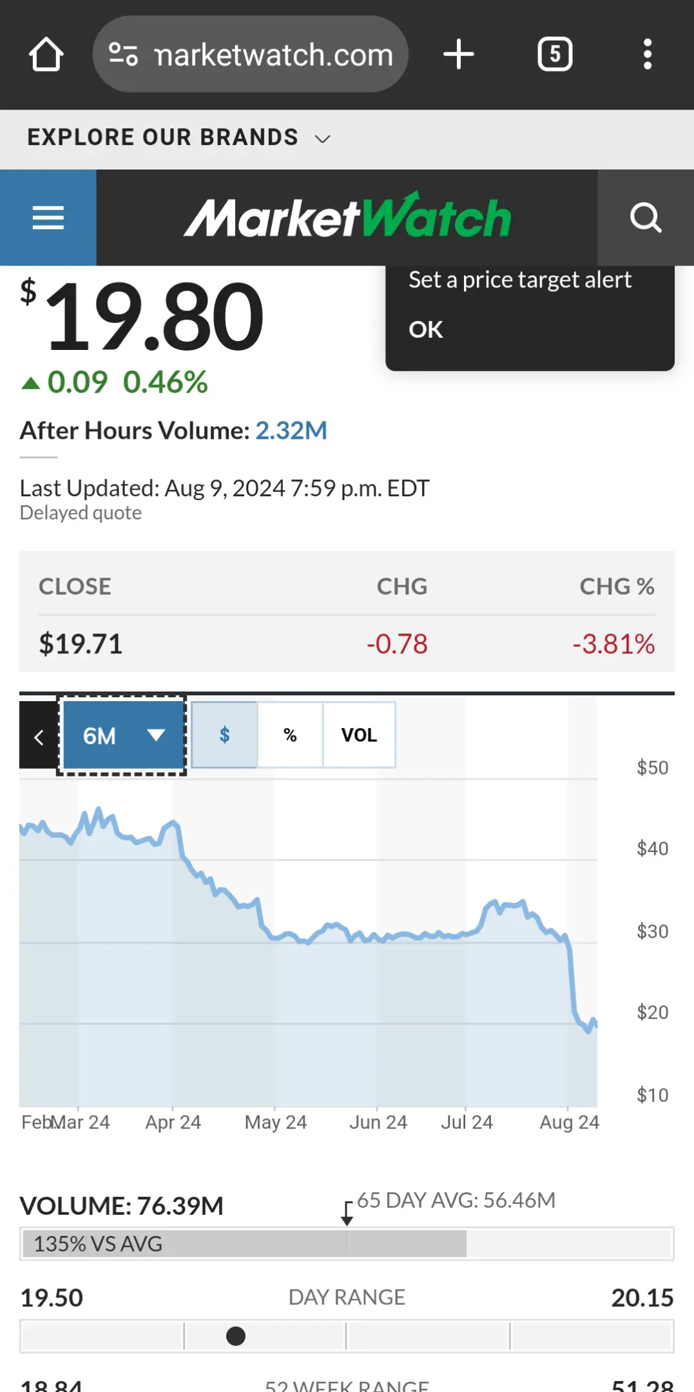Expand Explore Our Brands chevron
The image size is (694, 1392).
coord(322,139)
